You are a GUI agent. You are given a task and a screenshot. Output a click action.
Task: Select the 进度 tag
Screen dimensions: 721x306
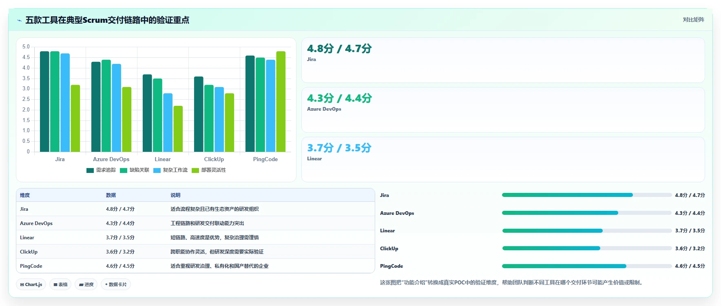pos(86,284)
